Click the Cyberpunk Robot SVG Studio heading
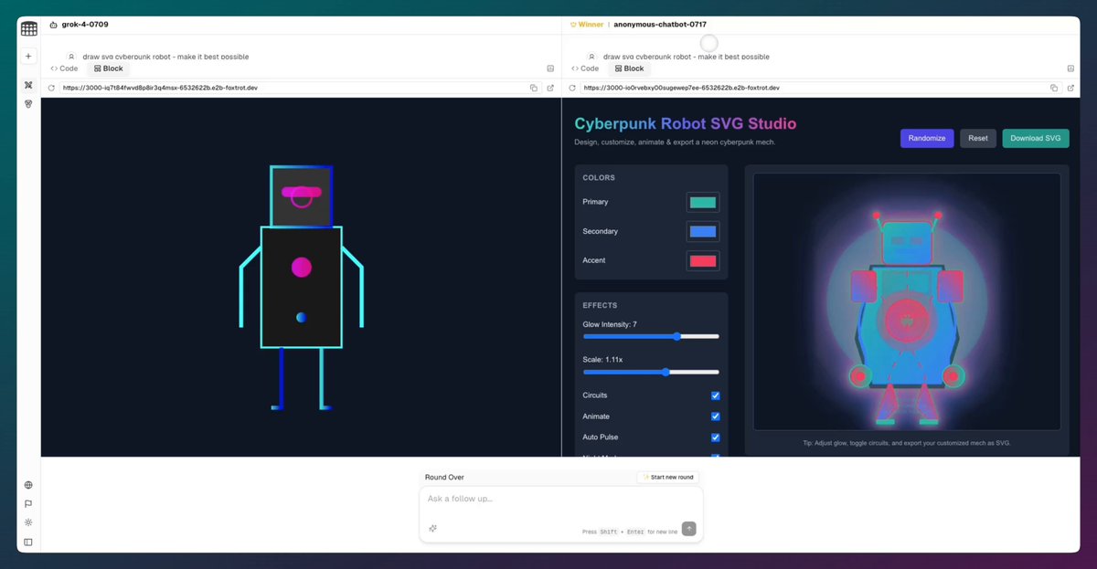 (x=685, y=123)
